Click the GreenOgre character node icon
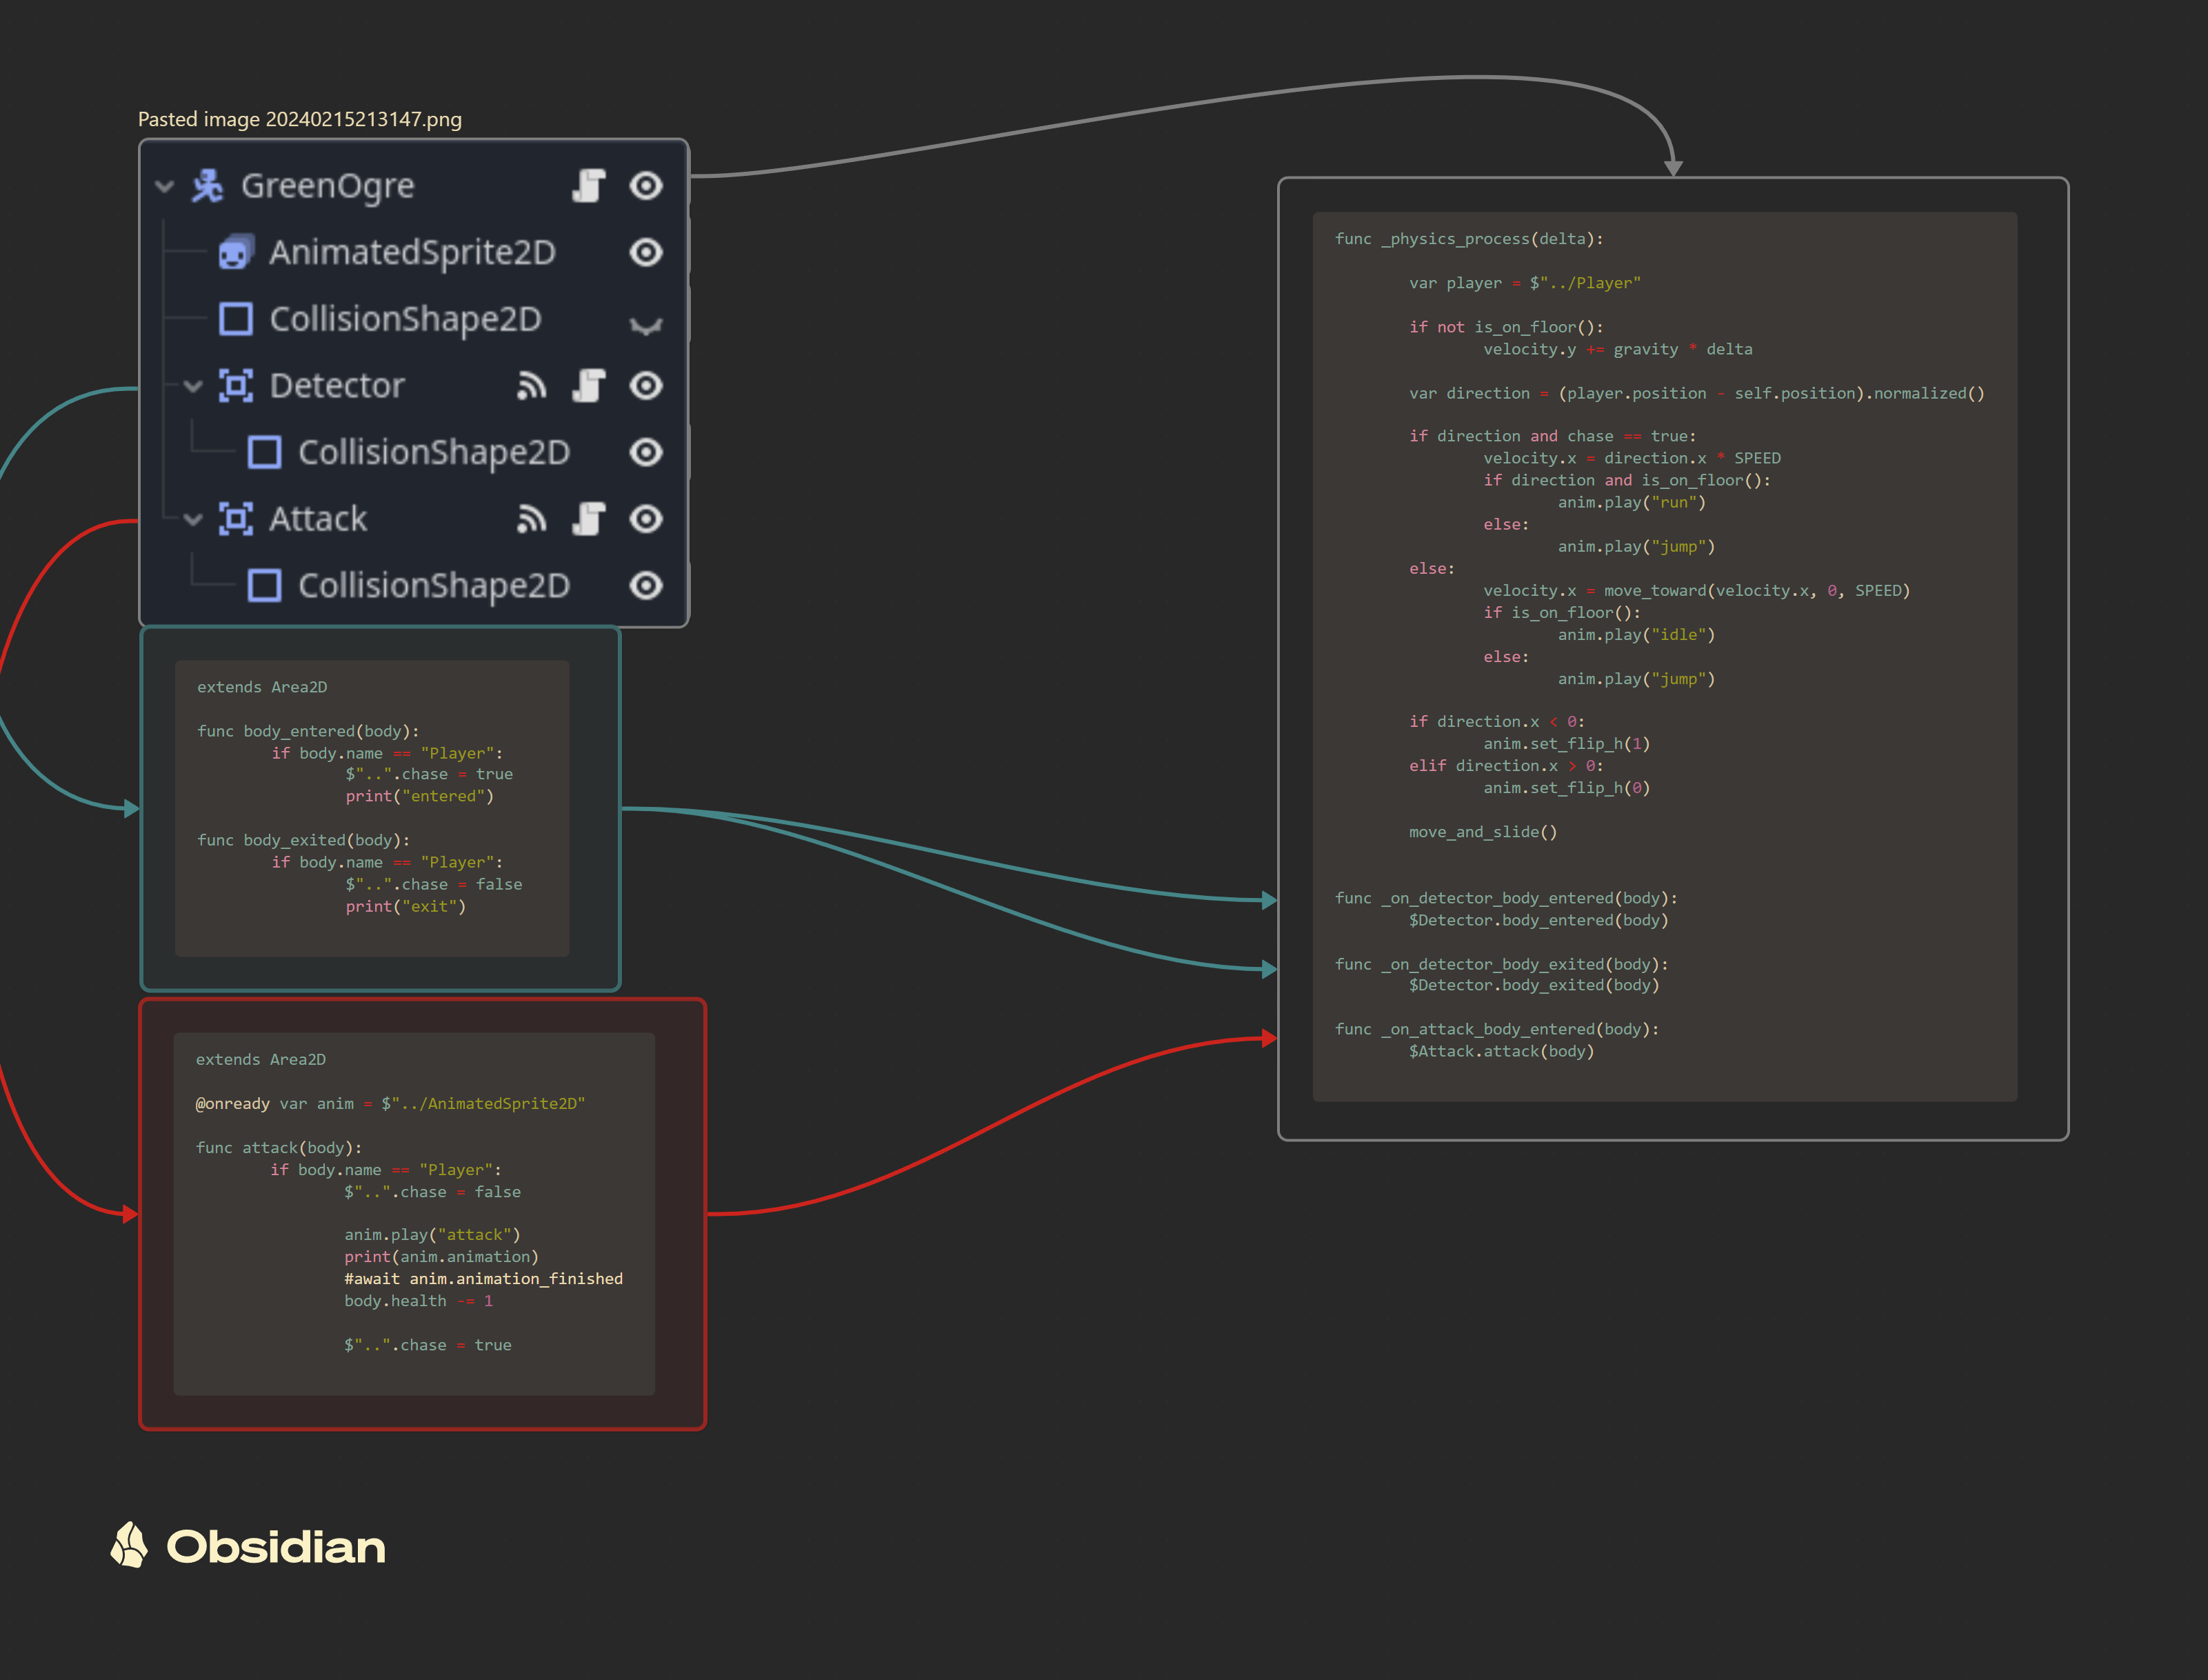 click(207, 186)
